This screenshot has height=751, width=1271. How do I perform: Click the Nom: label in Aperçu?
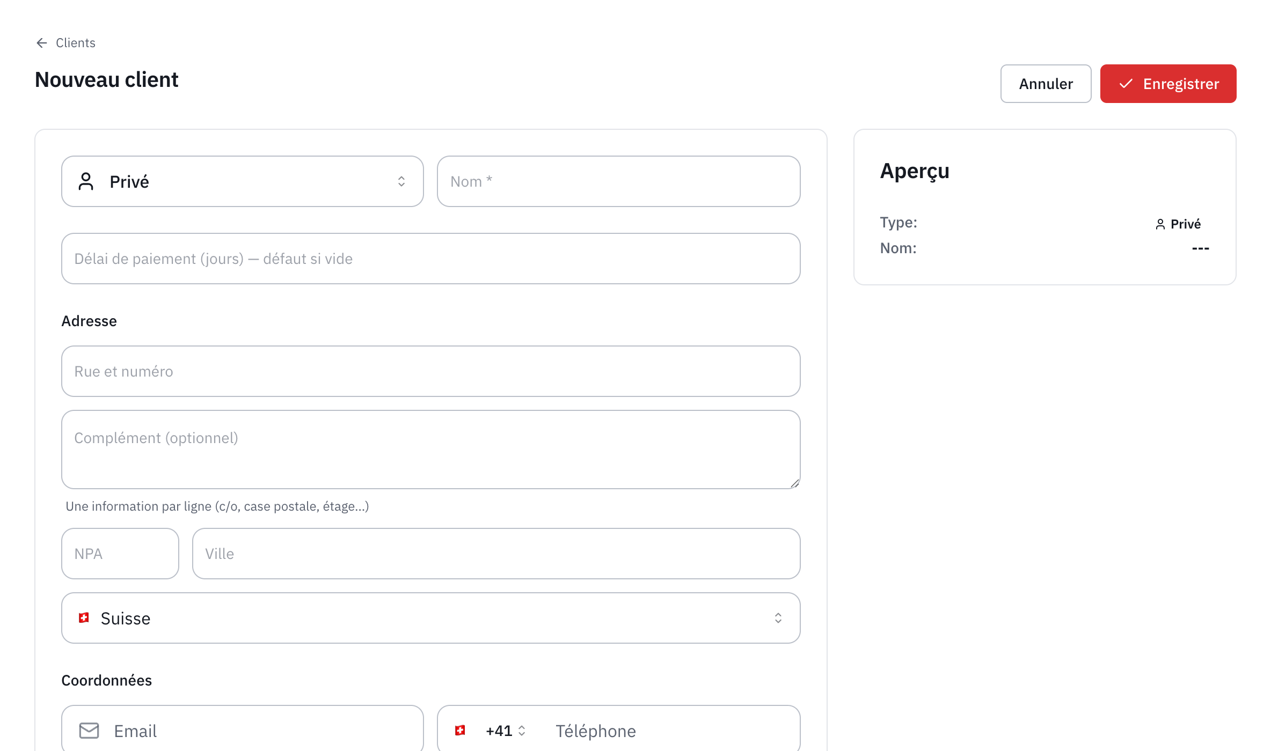coord(898,248)
